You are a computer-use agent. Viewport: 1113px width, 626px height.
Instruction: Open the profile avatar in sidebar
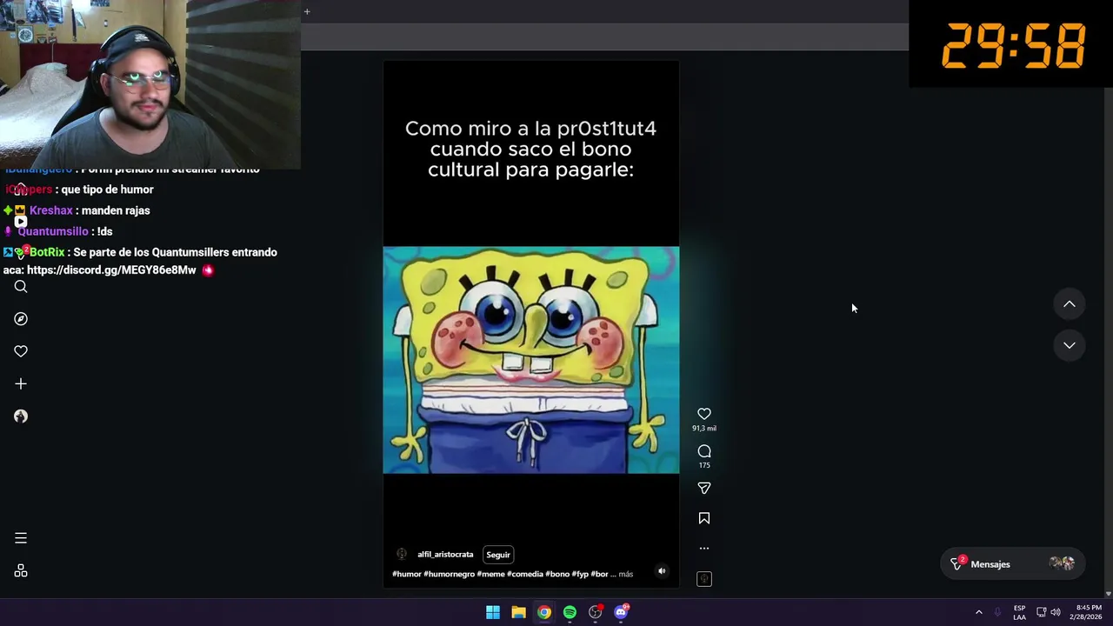coord(21,416)
